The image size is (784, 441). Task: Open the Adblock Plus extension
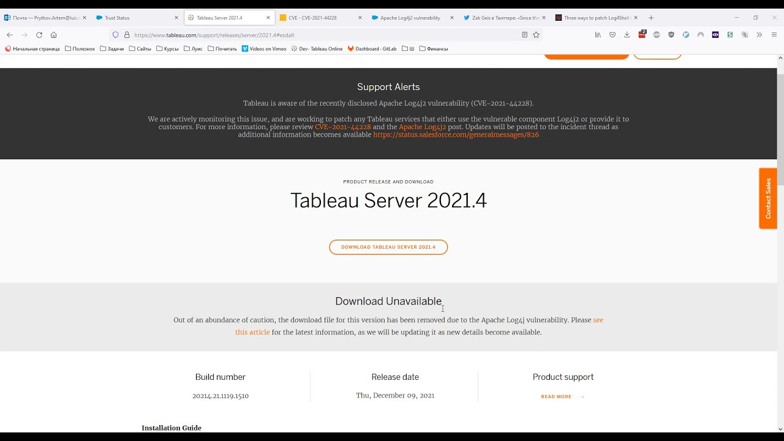point(657,35)
